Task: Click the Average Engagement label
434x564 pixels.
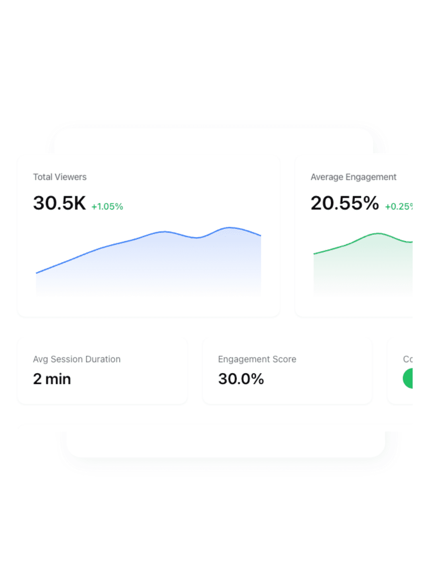Action: (353, 177)
